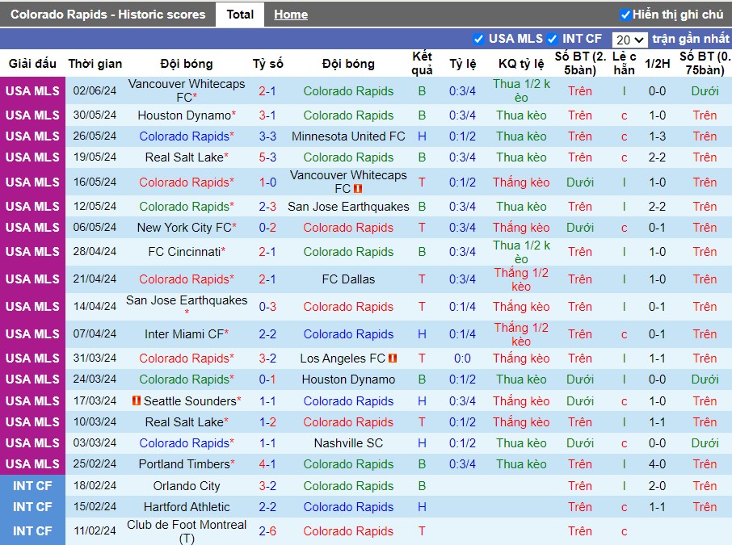Click the Tỷ số column header
Viewport: 732px width, 545px height.
coord(268,64)
